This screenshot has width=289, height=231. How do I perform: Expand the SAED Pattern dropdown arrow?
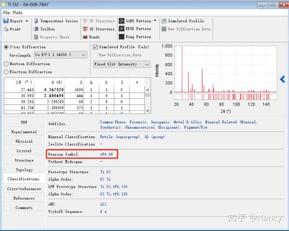coord(155,20)
